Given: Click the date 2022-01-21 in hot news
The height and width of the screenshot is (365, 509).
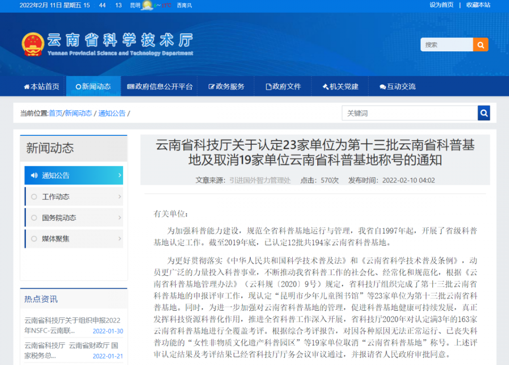Looking at the screenshot, I should tap(108, 356).
